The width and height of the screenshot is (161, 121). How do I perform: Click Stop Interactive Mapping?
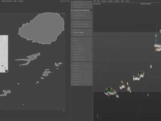(82, 27)
